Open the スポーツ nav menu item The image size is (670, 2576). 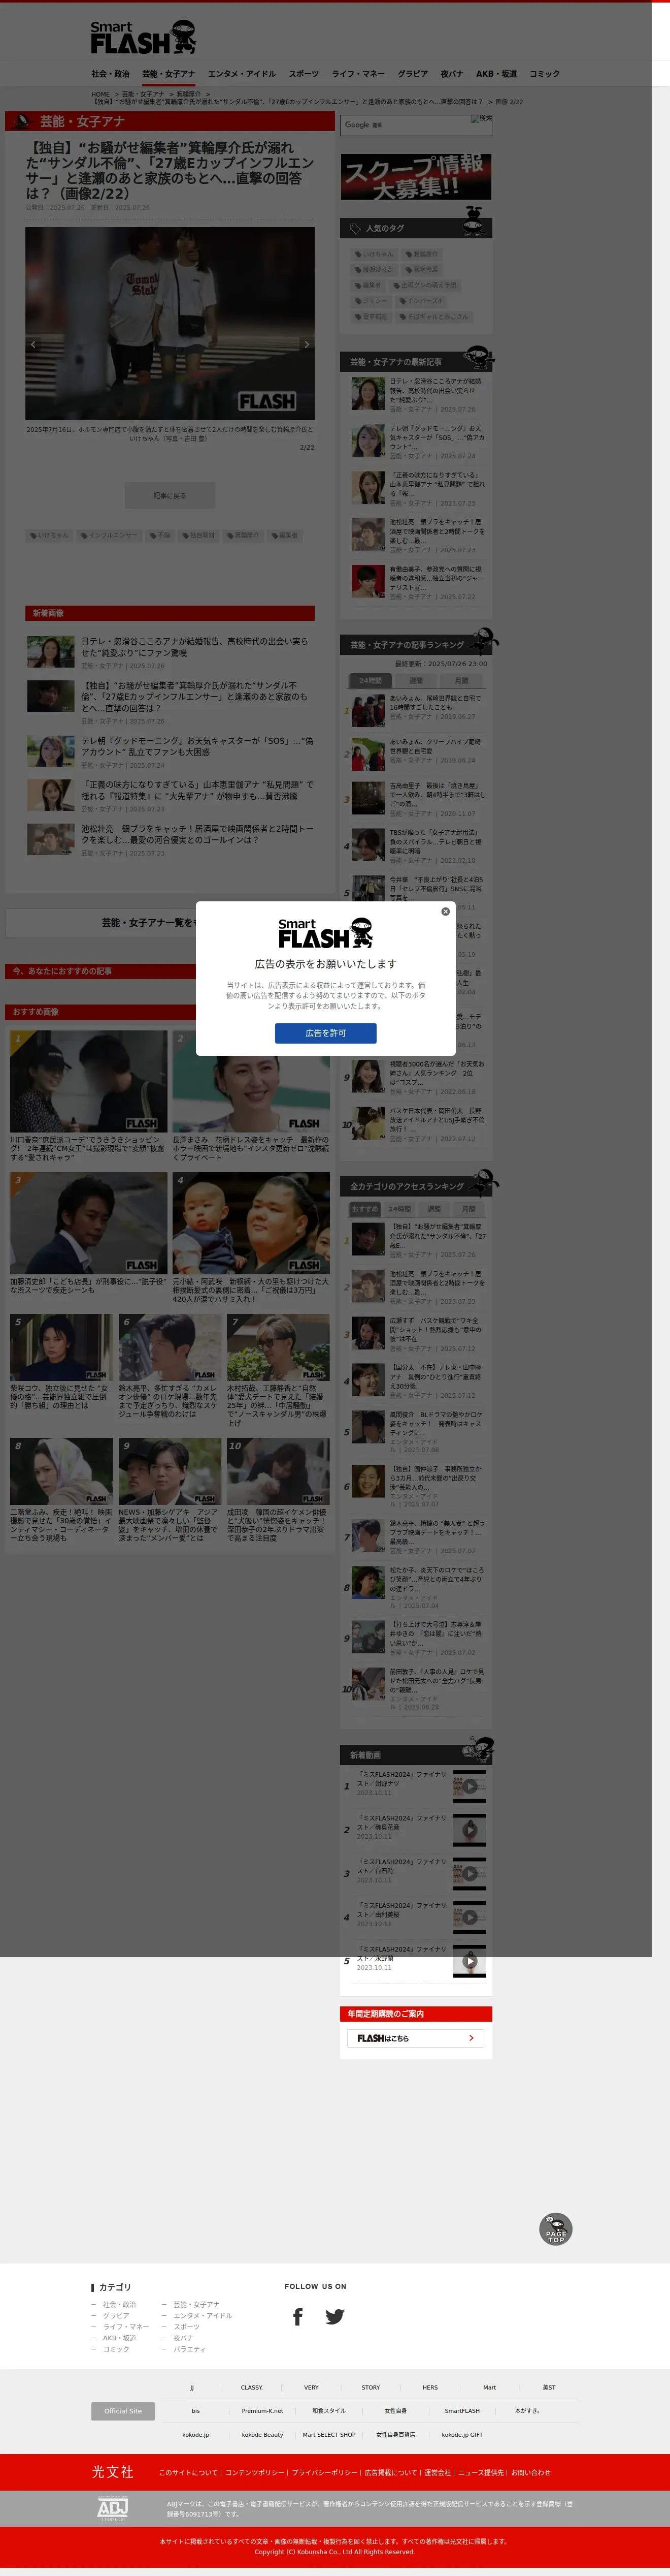pyautogui.click(x=304, y=74)
